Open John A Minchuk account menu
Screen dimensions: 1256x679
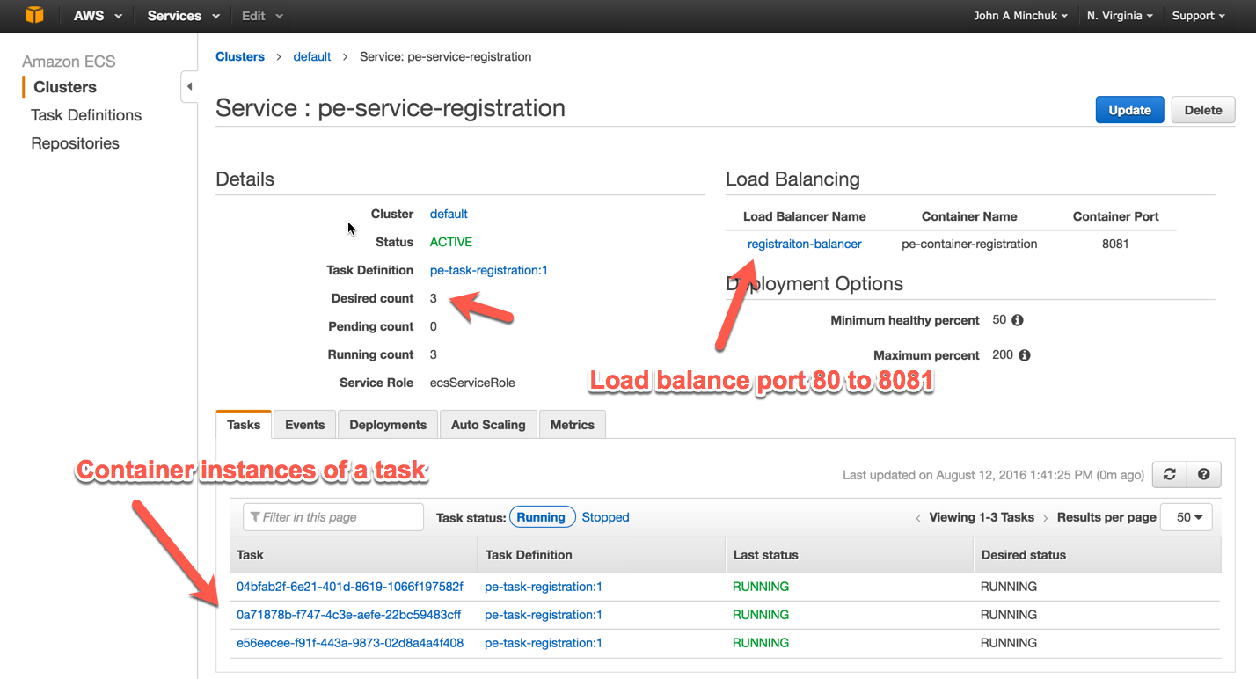1020,16
